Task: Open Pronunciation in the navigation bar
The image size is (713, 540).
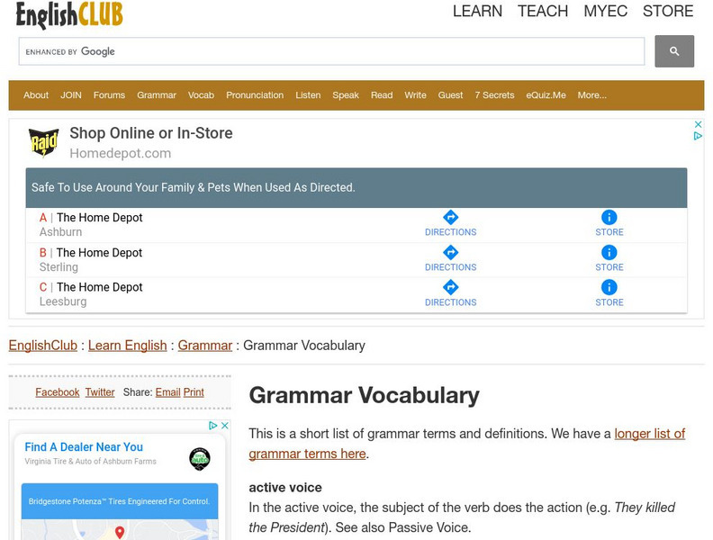Action: point(255,95)
